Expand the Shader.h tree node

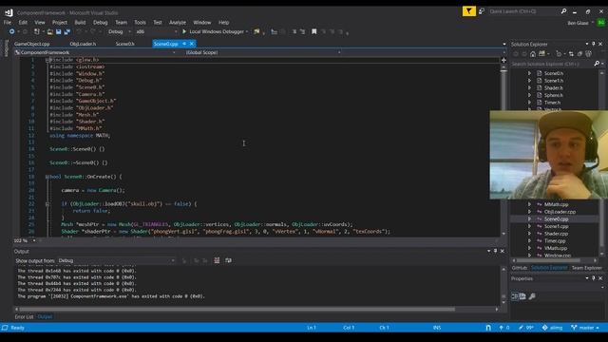(530, 88)
